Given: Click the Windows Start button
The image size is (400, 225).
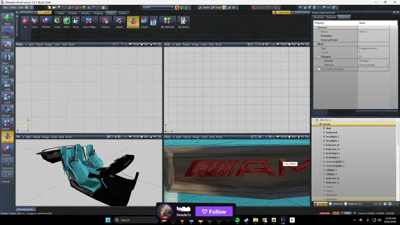Looking at the screenshot, I should pos(108,220).
